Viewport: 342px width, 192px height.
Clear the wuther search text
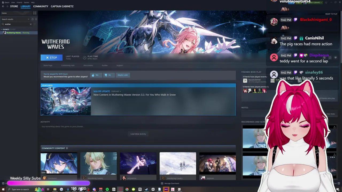(30, 24)
